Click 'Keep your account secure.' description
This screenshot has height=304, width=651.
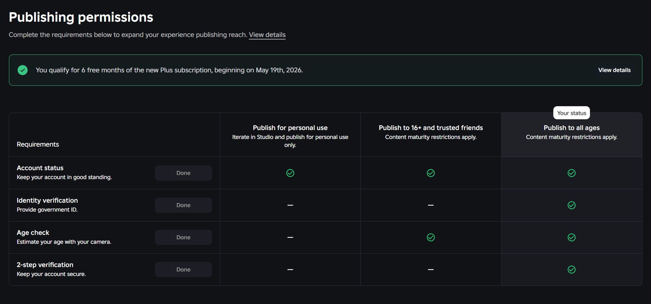pyautogui.click(x=51, y=274)
